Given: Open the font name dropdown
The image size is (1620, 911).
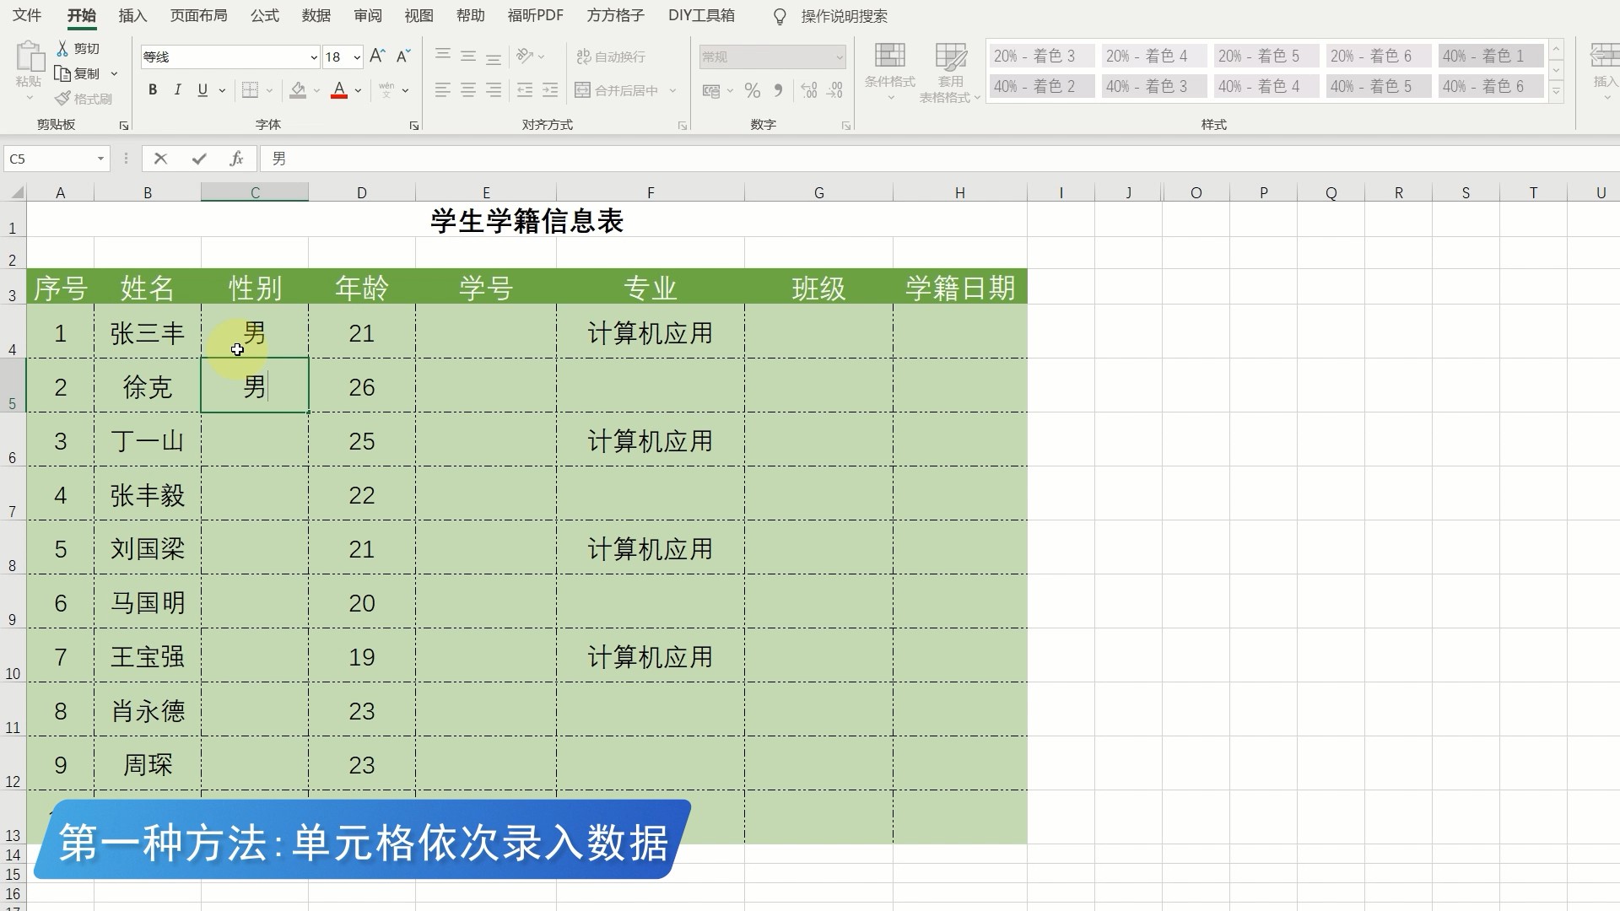Looking at the screenshot, I should pyautogui.click(x=314, y=57).
